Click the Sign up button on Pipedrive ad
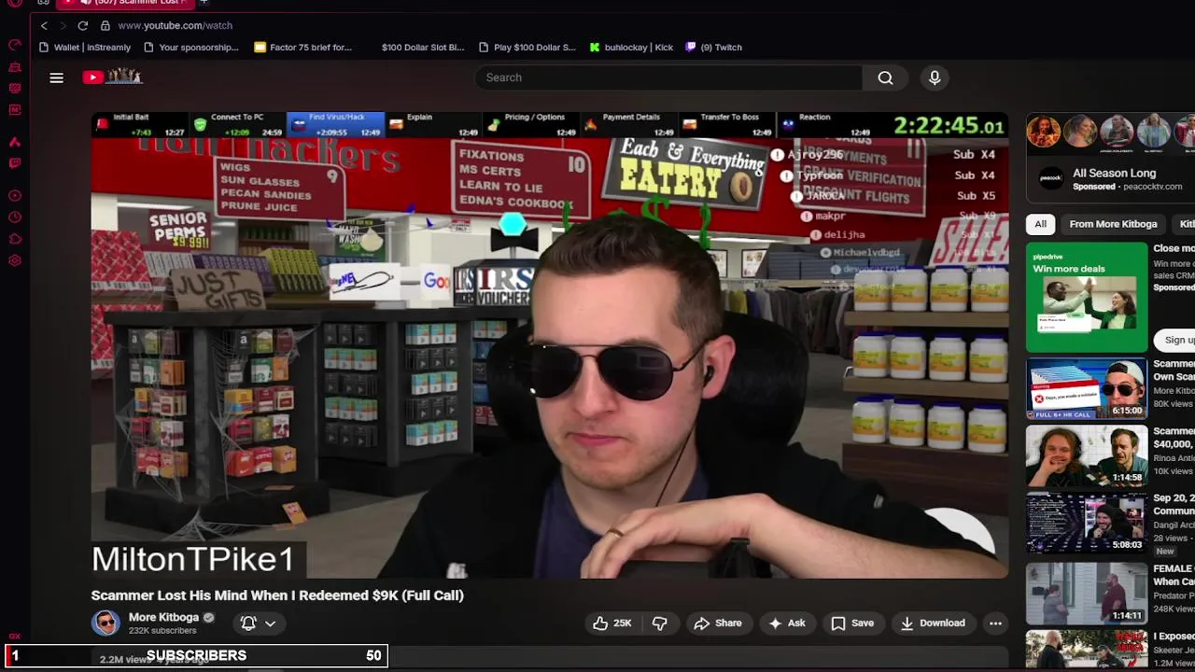Image resolution: width=1195 pixels, height=672 pixels. (x=1178, y=340)
